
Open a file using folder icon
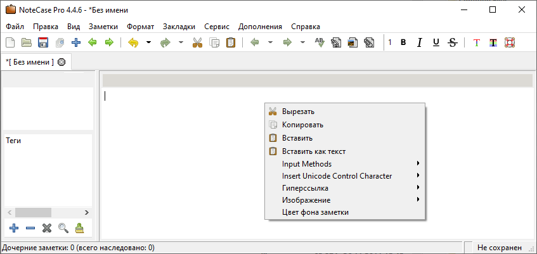click(x=27, y=43)
